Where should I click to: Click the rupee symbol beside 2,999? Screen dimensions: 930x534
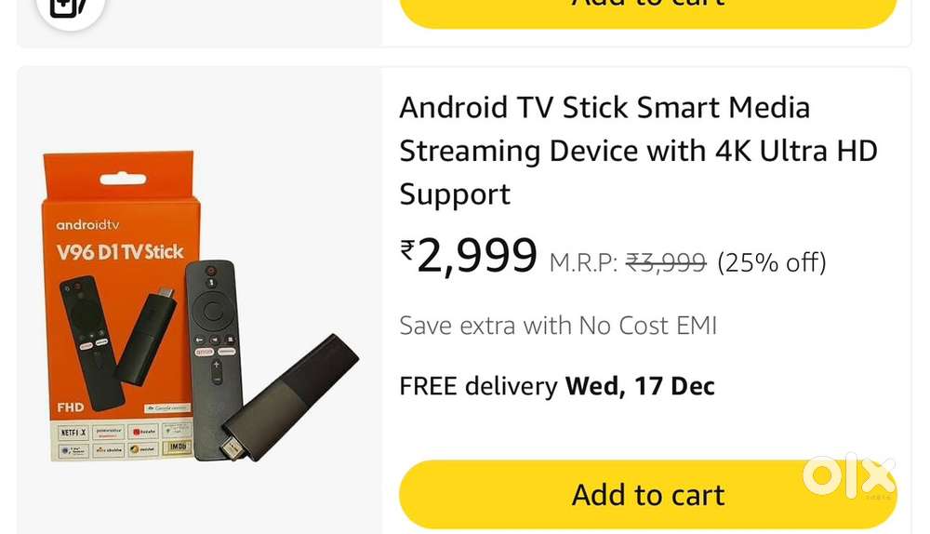coord(407,250)
